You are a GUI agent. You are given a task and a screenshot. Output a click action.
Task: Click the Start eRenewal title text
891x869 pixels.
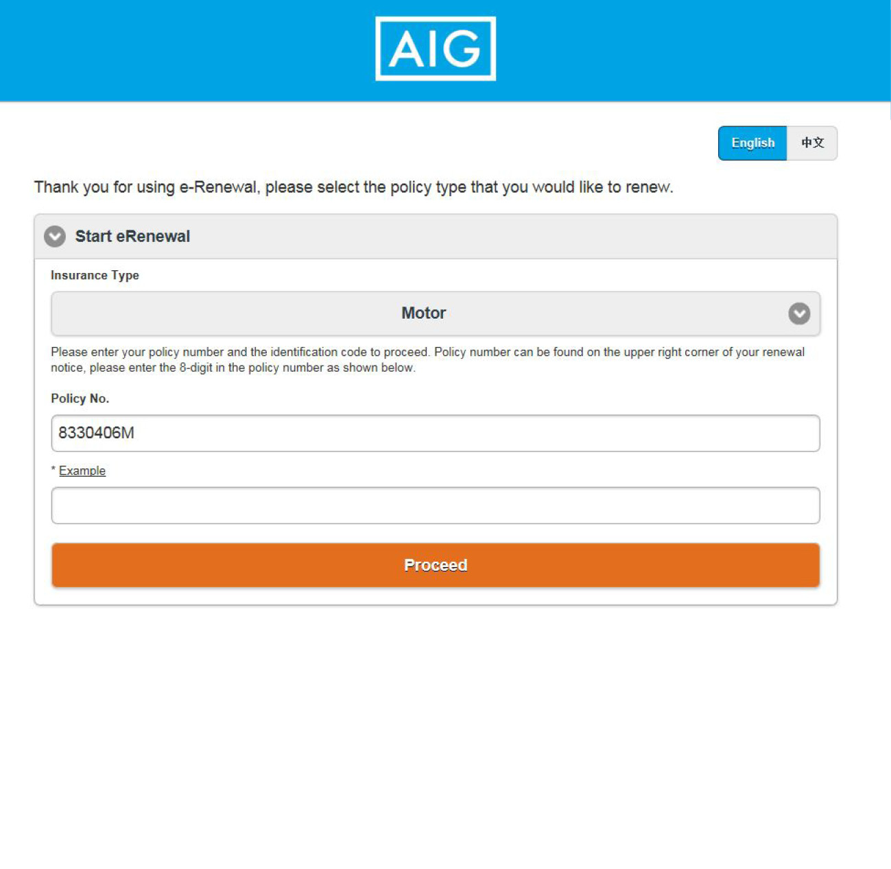(x=132, y=237)
